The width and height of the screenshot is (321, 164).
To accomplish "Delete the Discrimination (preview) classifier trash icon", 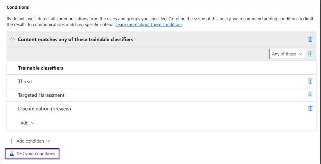I will click(310, 108).
